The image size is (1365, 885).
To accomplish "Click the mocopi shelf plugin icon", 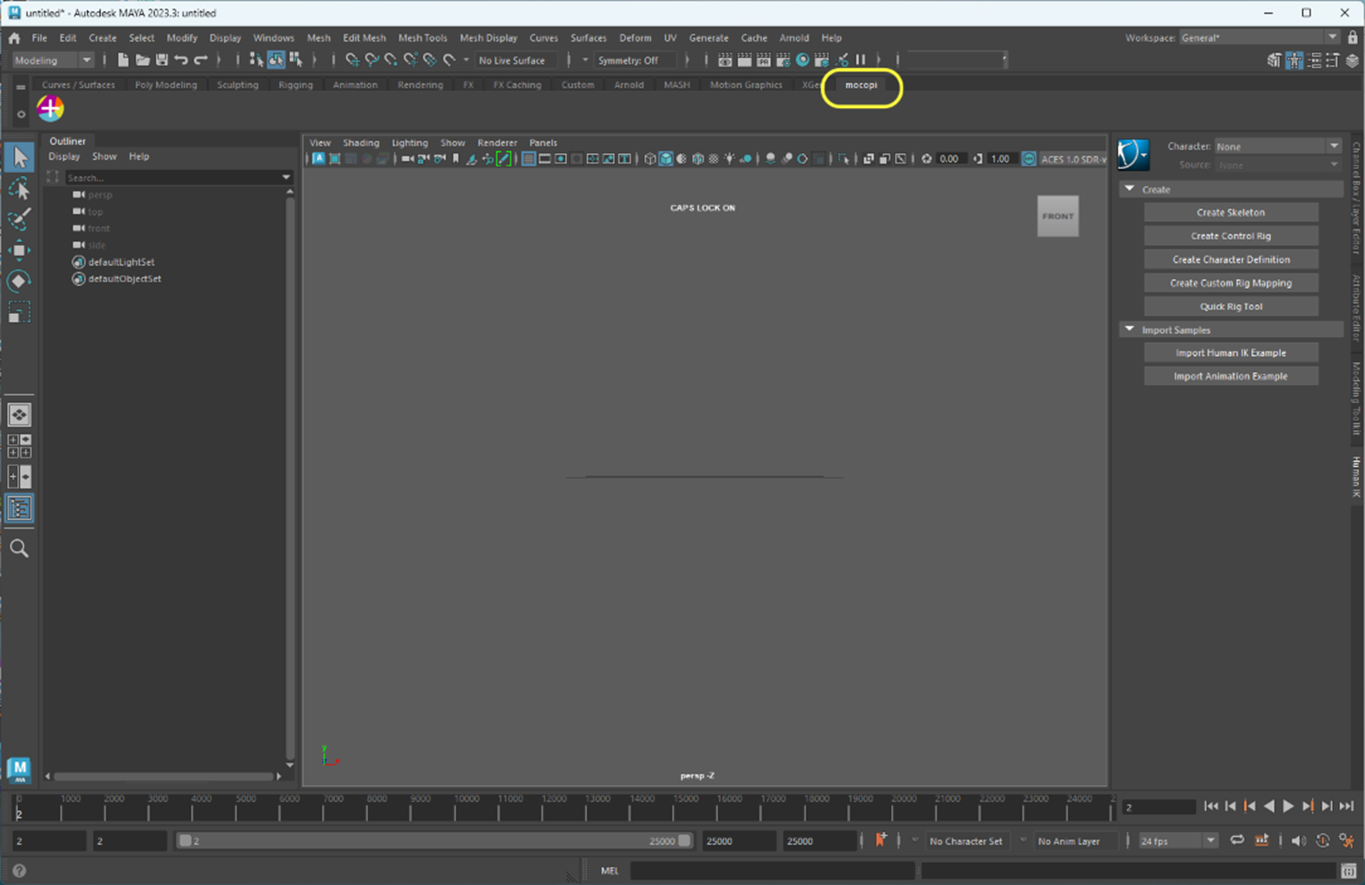I will 50,109.
